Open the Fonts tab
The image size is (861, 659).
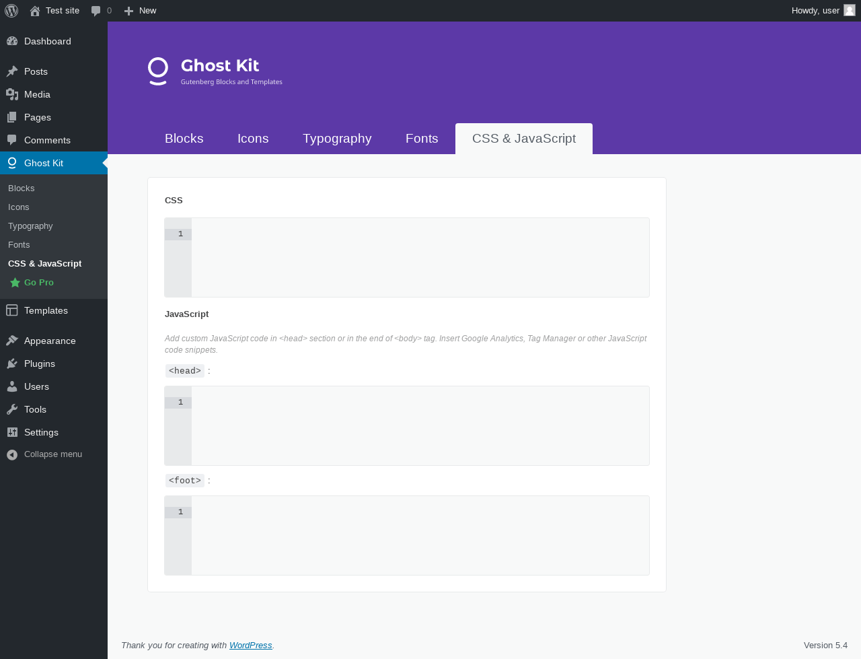422,139
